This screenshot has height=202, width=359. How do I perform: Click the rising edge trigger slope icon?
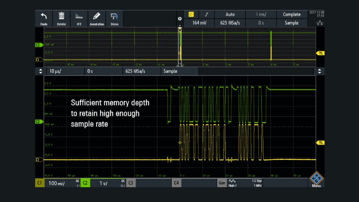point(206,15)
